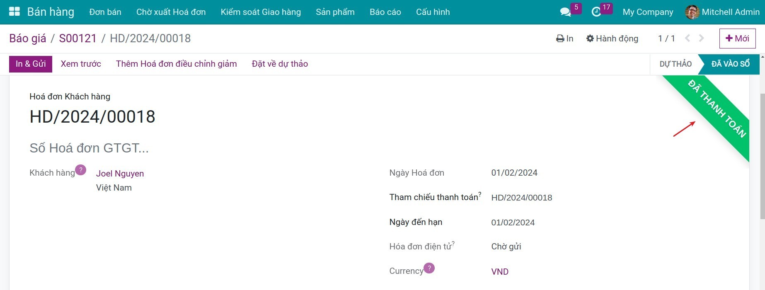Screen dimensions: 765x290
Task: Open the Sản phẩm menu
Action: (335, 12)
